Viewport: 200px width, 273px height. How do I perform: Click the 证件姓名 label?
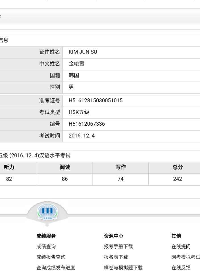(x=49, y=52)
